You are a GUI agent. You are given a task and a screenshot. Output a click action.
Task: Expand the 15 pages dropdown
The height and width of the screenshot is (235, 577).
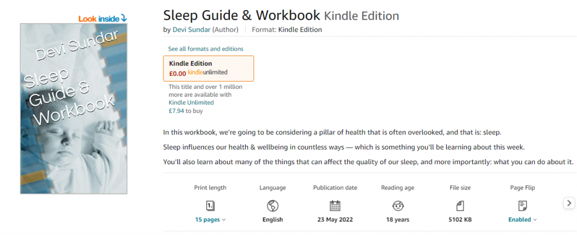210,219
